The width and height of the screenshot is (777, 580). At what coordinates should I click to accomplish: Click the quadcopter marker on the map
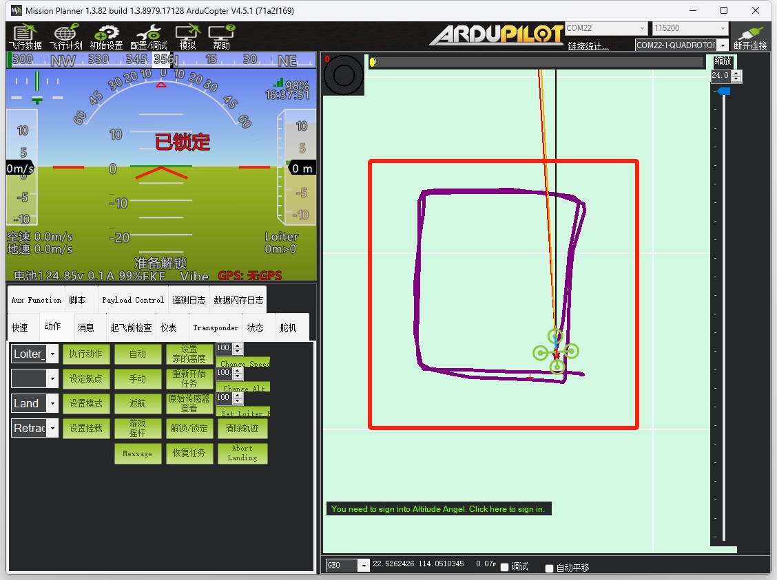click(x=556, y=352)
